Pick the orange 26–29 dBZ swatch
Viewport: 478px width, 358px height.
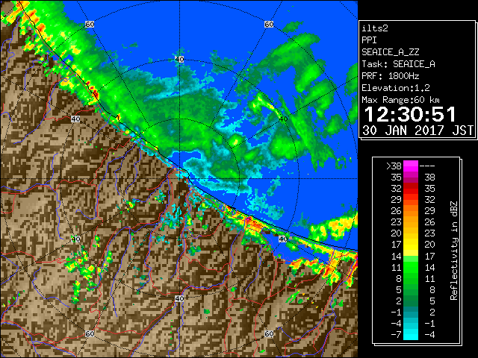[x=411, y=210]
